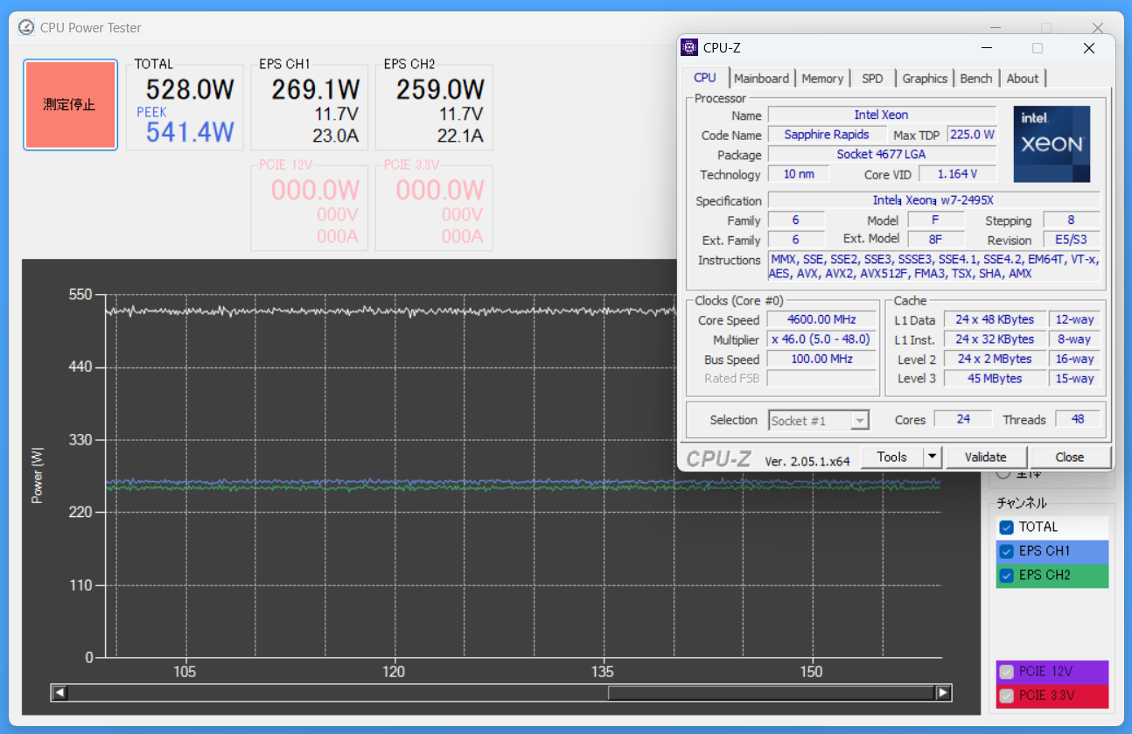Click the L1 Inst. 24 x 32 KBytes value

coord(995,339)
